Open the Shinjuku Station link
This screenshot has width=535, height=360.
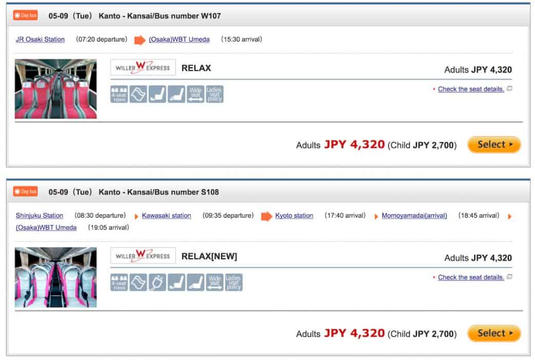(x=40, y=216)
